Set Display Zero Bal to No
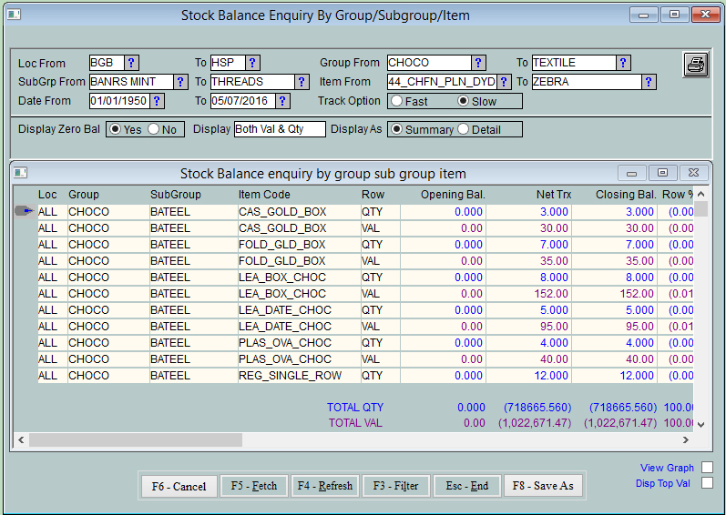The image size is (726, 515). 153,130
